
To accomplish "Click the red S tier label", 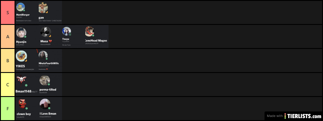I will [x=8, y=12].
